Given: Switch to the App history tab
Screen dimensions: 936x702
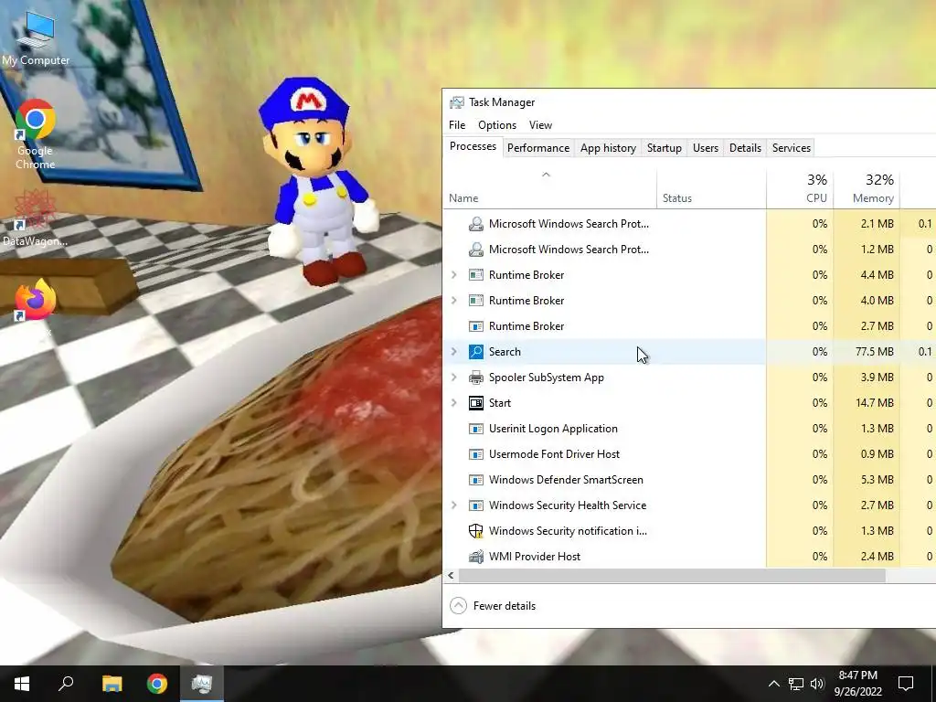Looking at the screenshot, I should tap(608, 148).
